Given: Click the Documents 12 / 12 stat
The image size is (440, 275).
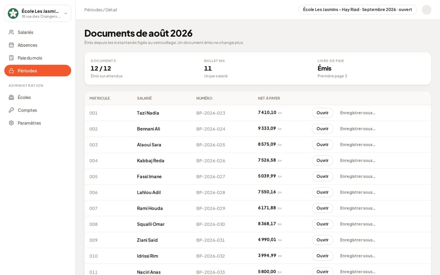Looking at the screenshot, I should click(x=107, y=69).
